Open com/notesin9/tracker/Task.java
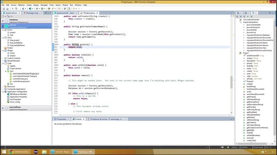 [25, 76]
